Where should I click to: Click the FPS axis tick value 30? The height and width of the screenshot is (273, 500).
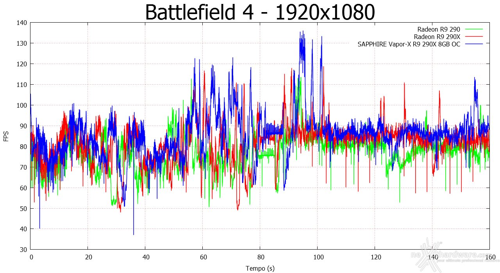(x=24, y=250)
